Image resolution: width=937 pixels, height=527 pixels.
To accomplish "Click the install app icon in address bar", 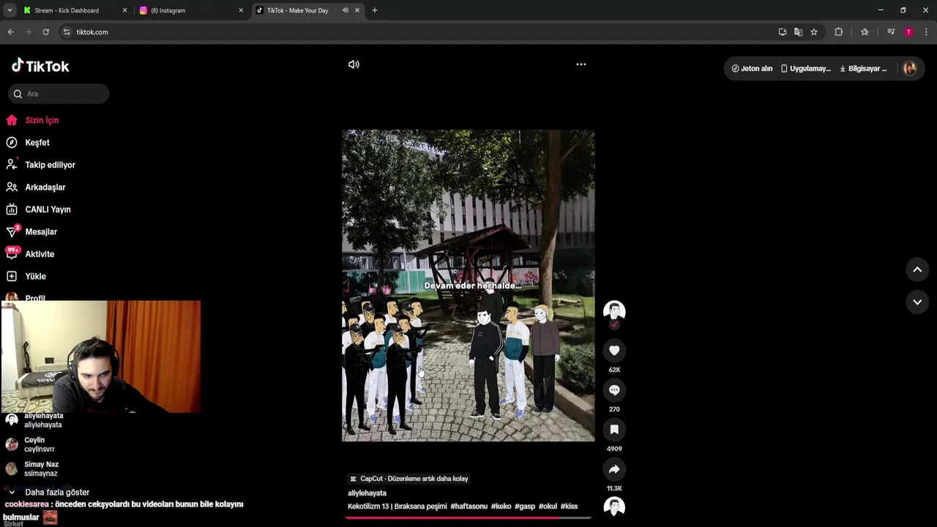I will coord(783,32).
